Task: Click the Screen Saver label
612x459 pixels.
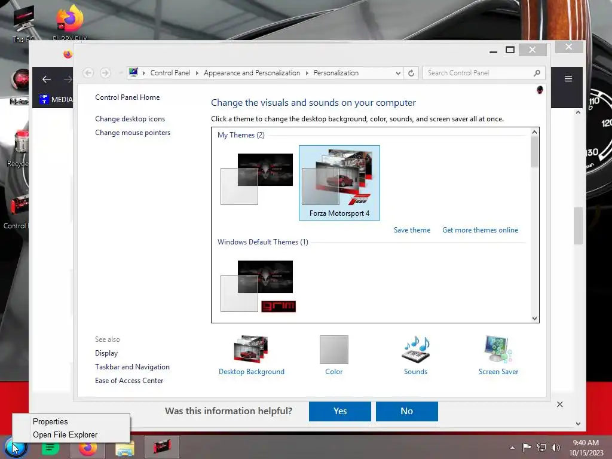Action: [498, 372]
